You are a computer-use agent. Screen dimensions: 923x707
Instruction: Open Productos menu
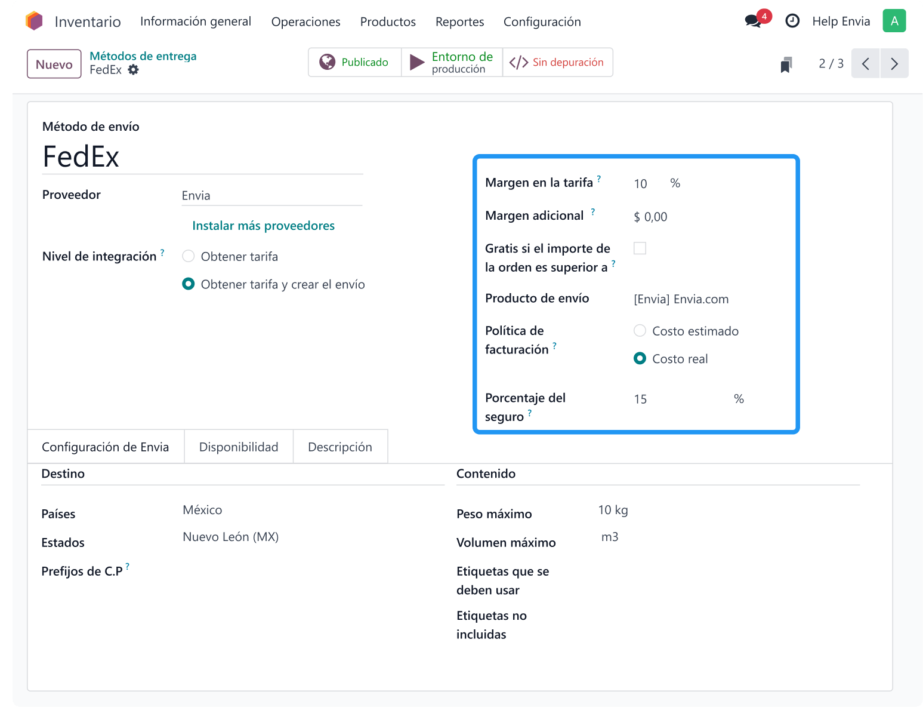(388, 21)
